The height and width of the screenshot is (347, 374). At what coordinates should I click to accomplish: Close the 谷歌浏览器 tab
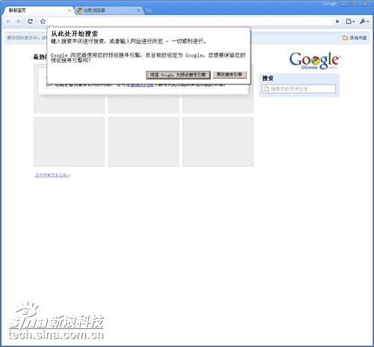[138, 10]
